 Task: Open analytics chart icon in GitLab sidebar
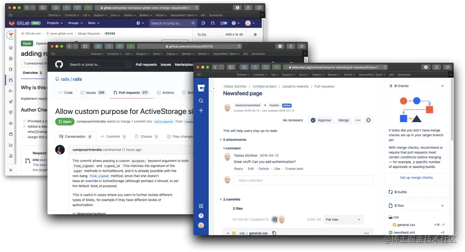[x=11, y=145]
